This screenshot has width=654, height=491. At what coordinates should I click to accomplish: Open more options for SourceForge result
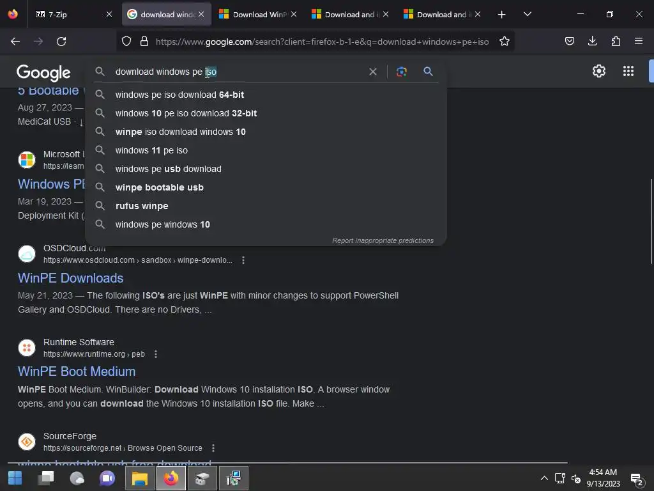click(213, 448)
